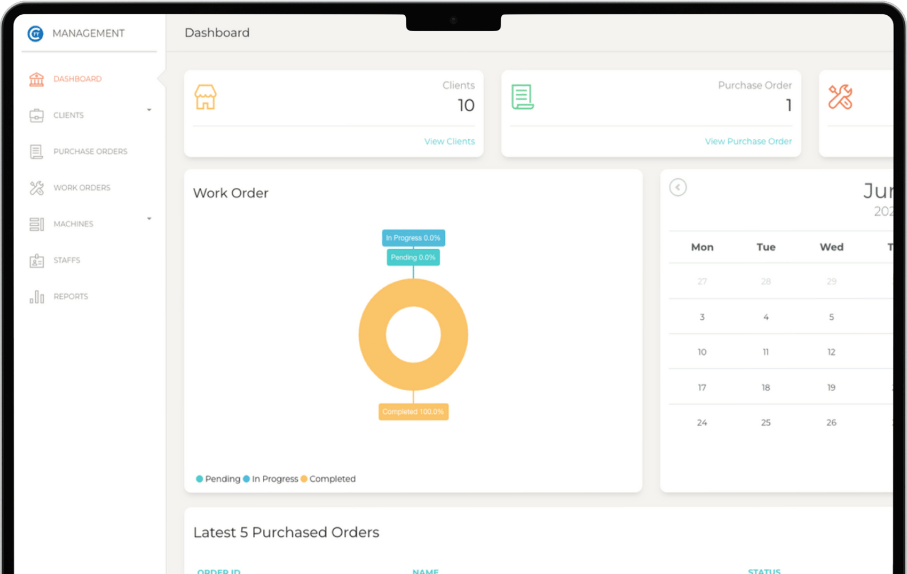The image size is (907, 574).
Task: Open the Work Orders menu item
Action: (82, 187)
